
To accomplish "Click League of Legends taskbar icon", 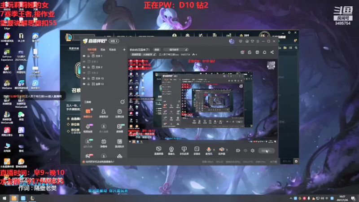I will click(x=32, y=198).
